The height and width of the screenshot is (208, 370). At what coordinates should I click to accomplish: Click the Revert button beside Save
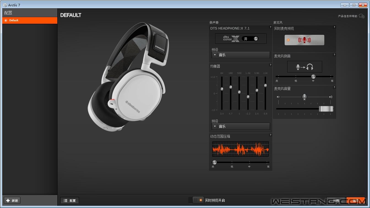pos(336,201)
